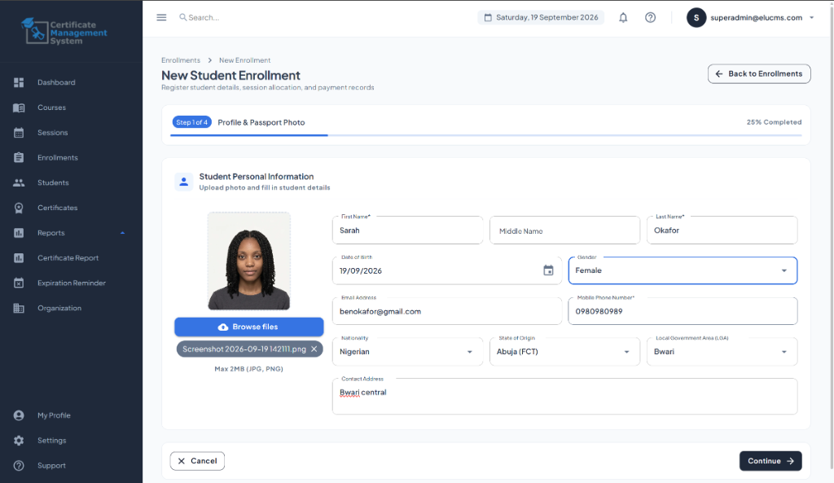Open the Local Government Area dropdown

(722, 352)
